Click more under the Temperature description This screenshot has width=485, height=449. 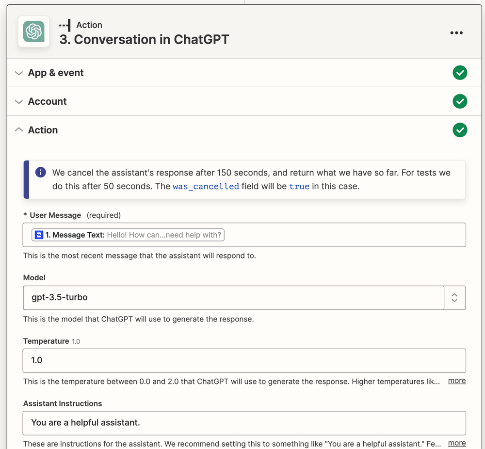click(x=456, y=381)
